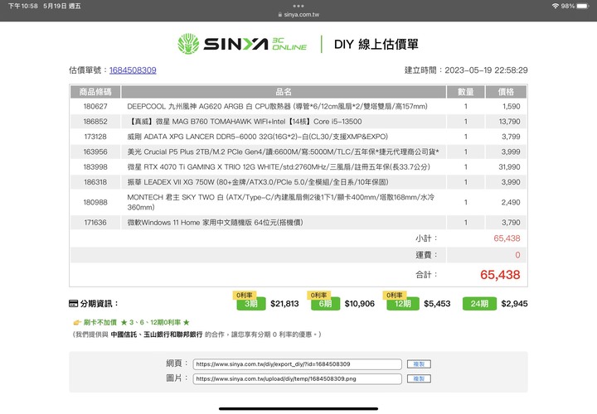Click the $10,906 installment amount

[x=359, y=304]
